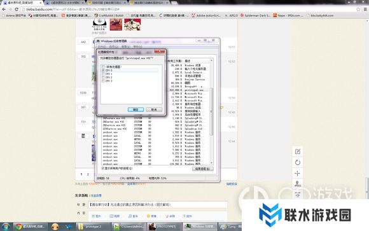Open the blue bird icon in the taskbar
Image resolution: width=369 pixels, height=231 pixels.
pos(69,227)
